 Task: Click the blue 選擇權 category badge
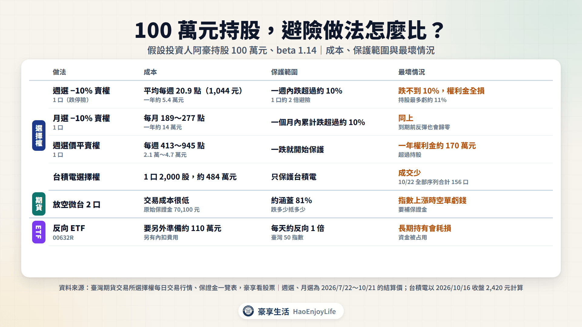coord(39,135)
